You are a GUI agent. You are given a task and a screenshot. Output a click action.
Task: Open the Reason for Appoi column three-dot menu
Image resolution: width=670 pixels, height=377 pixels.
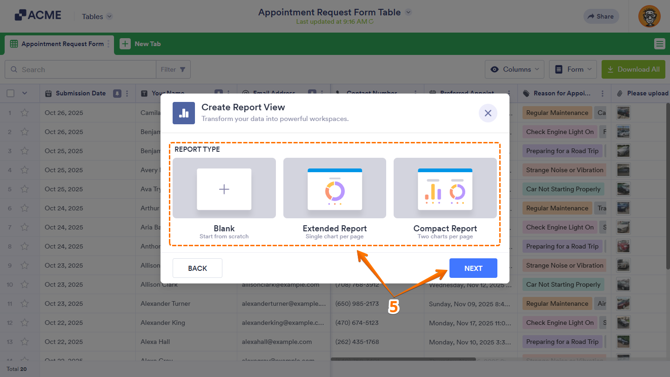coord(603,94)
